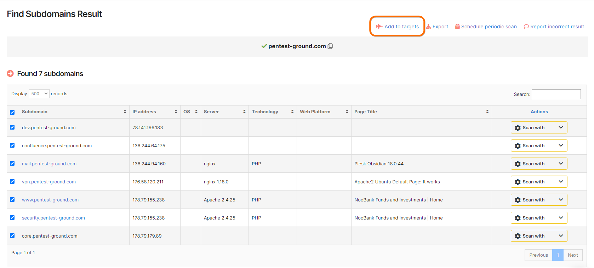The height and width of the screenshot is (268, 594).
Task: Click the Search input field
Action: click(556, 94)
